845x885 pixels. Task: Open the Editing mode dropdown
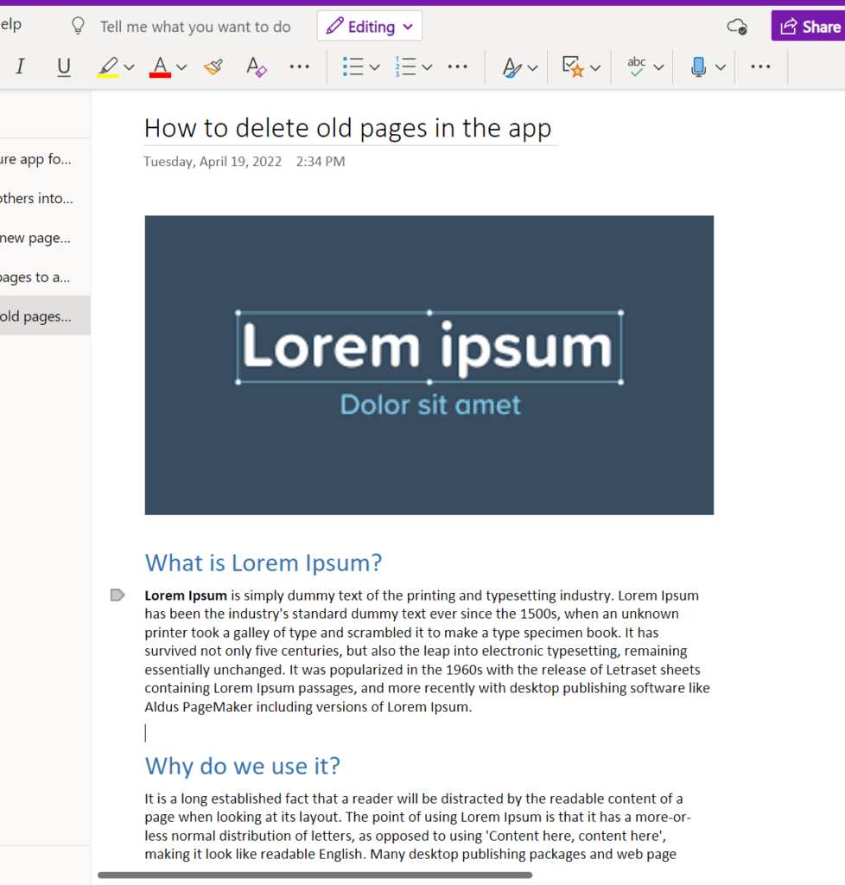click(x=370, y=26)
